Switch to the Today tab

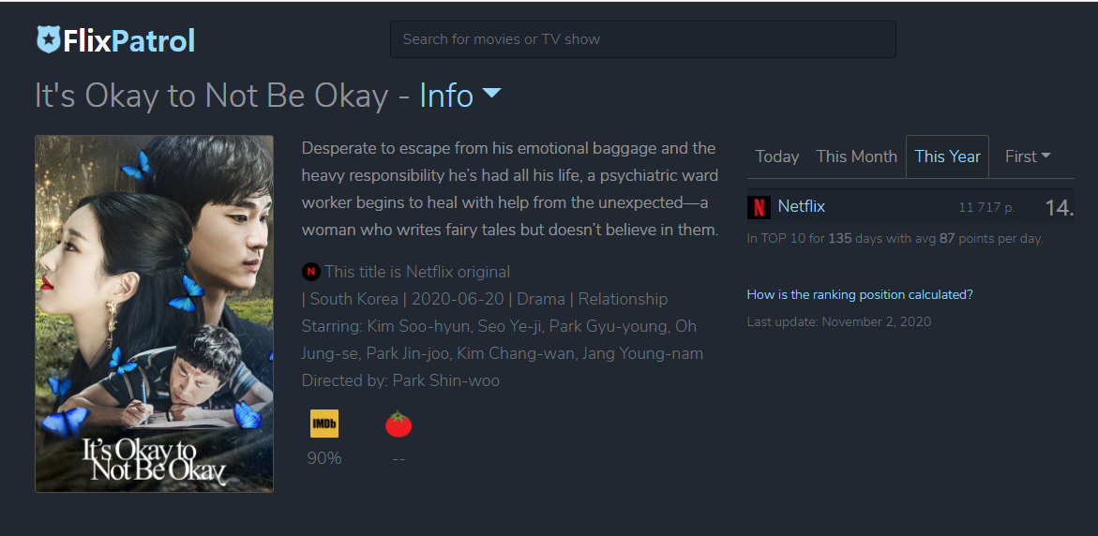tap(777, 156)
